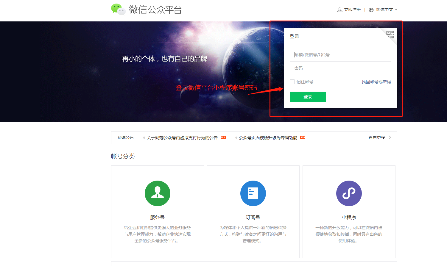Click the 记住帐号 label text
Image resolution: width=447 pixels, height=266 pixels.
pos(305,82)
